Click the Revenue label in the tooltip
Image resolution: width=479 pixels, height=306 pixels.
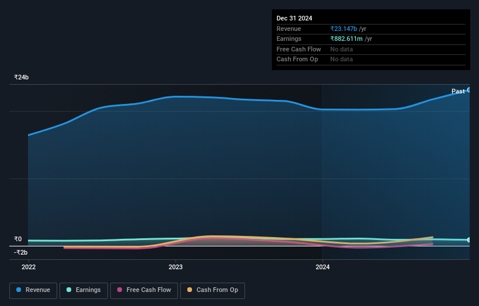point(289,29)
